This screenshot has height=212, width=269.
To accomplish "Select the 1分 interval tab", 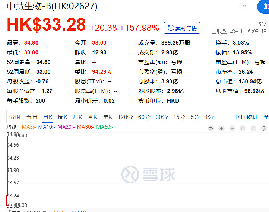I will 209,117.
